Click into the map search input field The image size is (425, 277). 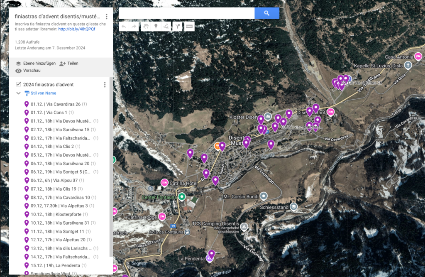click(186, 13)
